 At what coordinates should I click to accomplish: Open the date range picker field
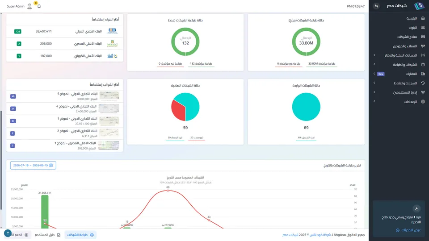[33, 165]
